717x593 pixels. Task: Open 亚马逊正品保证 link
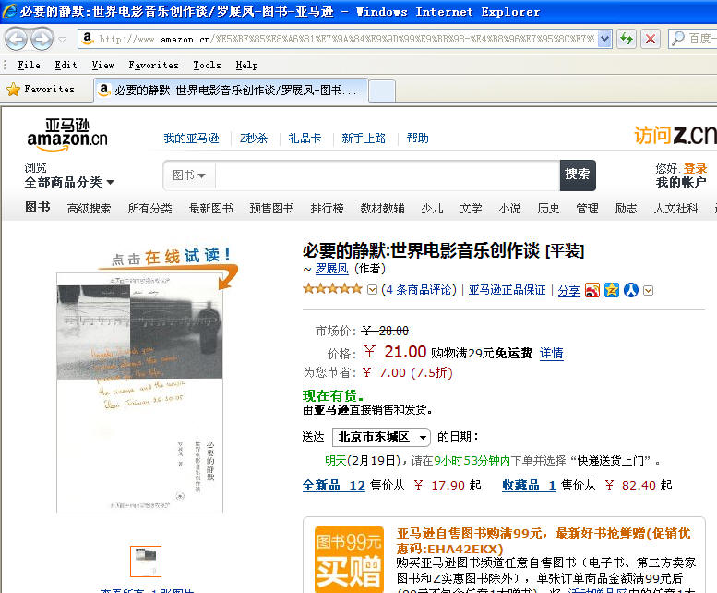click(x=508, y=290)
